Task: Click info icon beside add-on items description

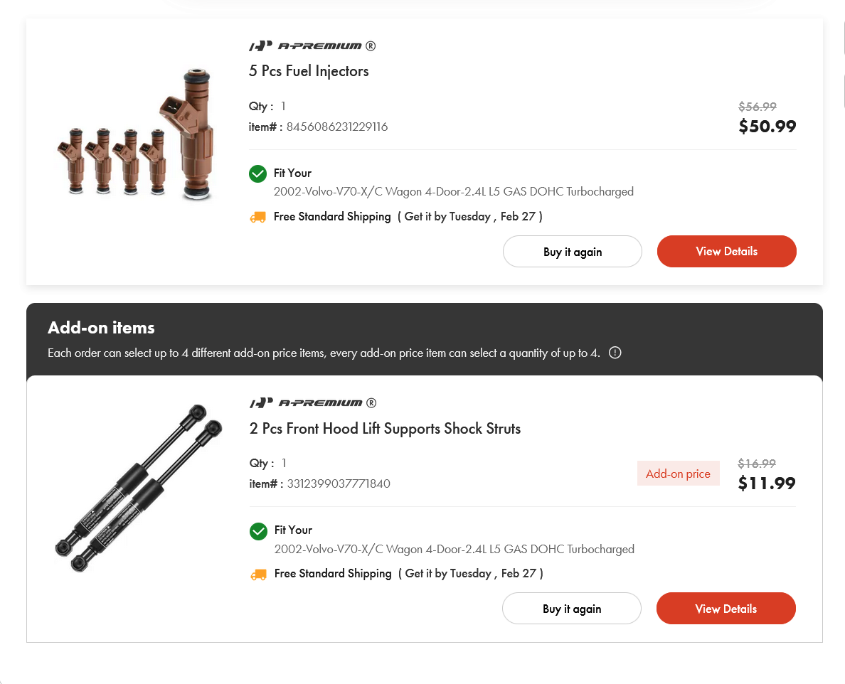Action: (615, 353)
